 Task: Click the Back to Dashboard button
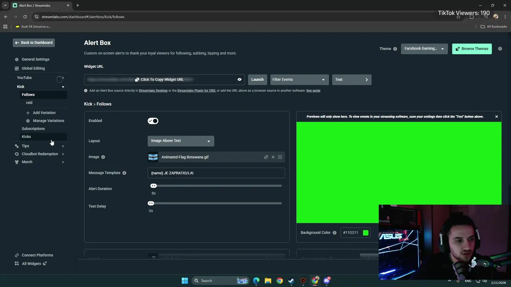34,43
